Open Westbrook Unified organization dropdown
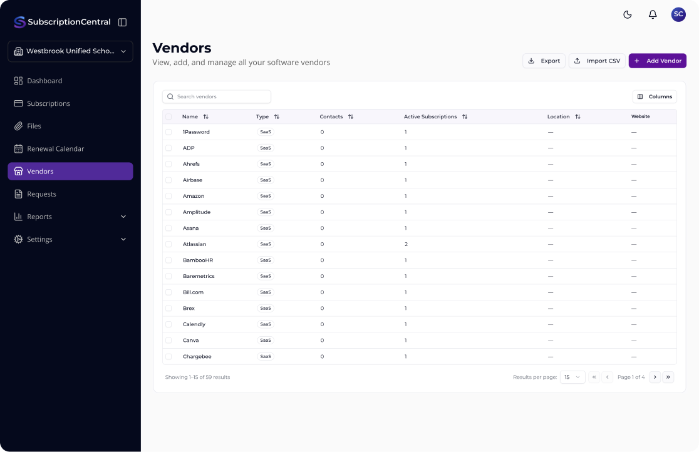Screen dimensions: 699x452 coord(70,51)
